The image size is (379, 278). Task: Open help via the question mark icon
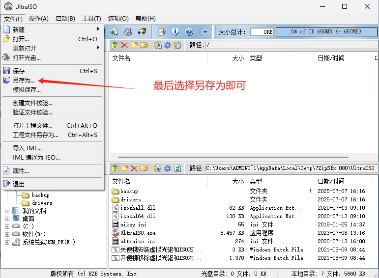[189, 32]
